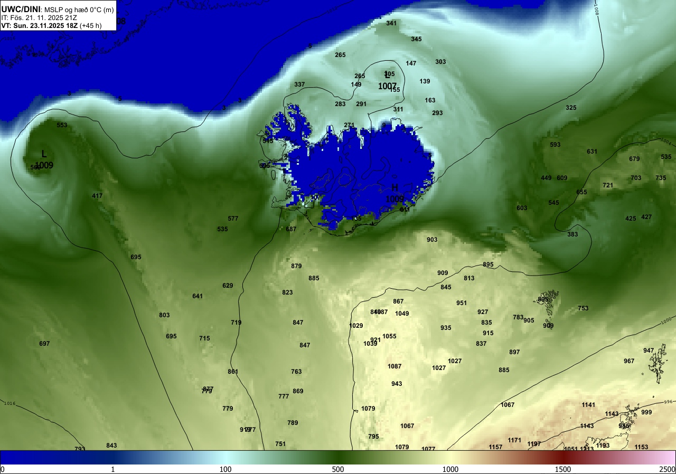Click the height value 763

point(296,372)
